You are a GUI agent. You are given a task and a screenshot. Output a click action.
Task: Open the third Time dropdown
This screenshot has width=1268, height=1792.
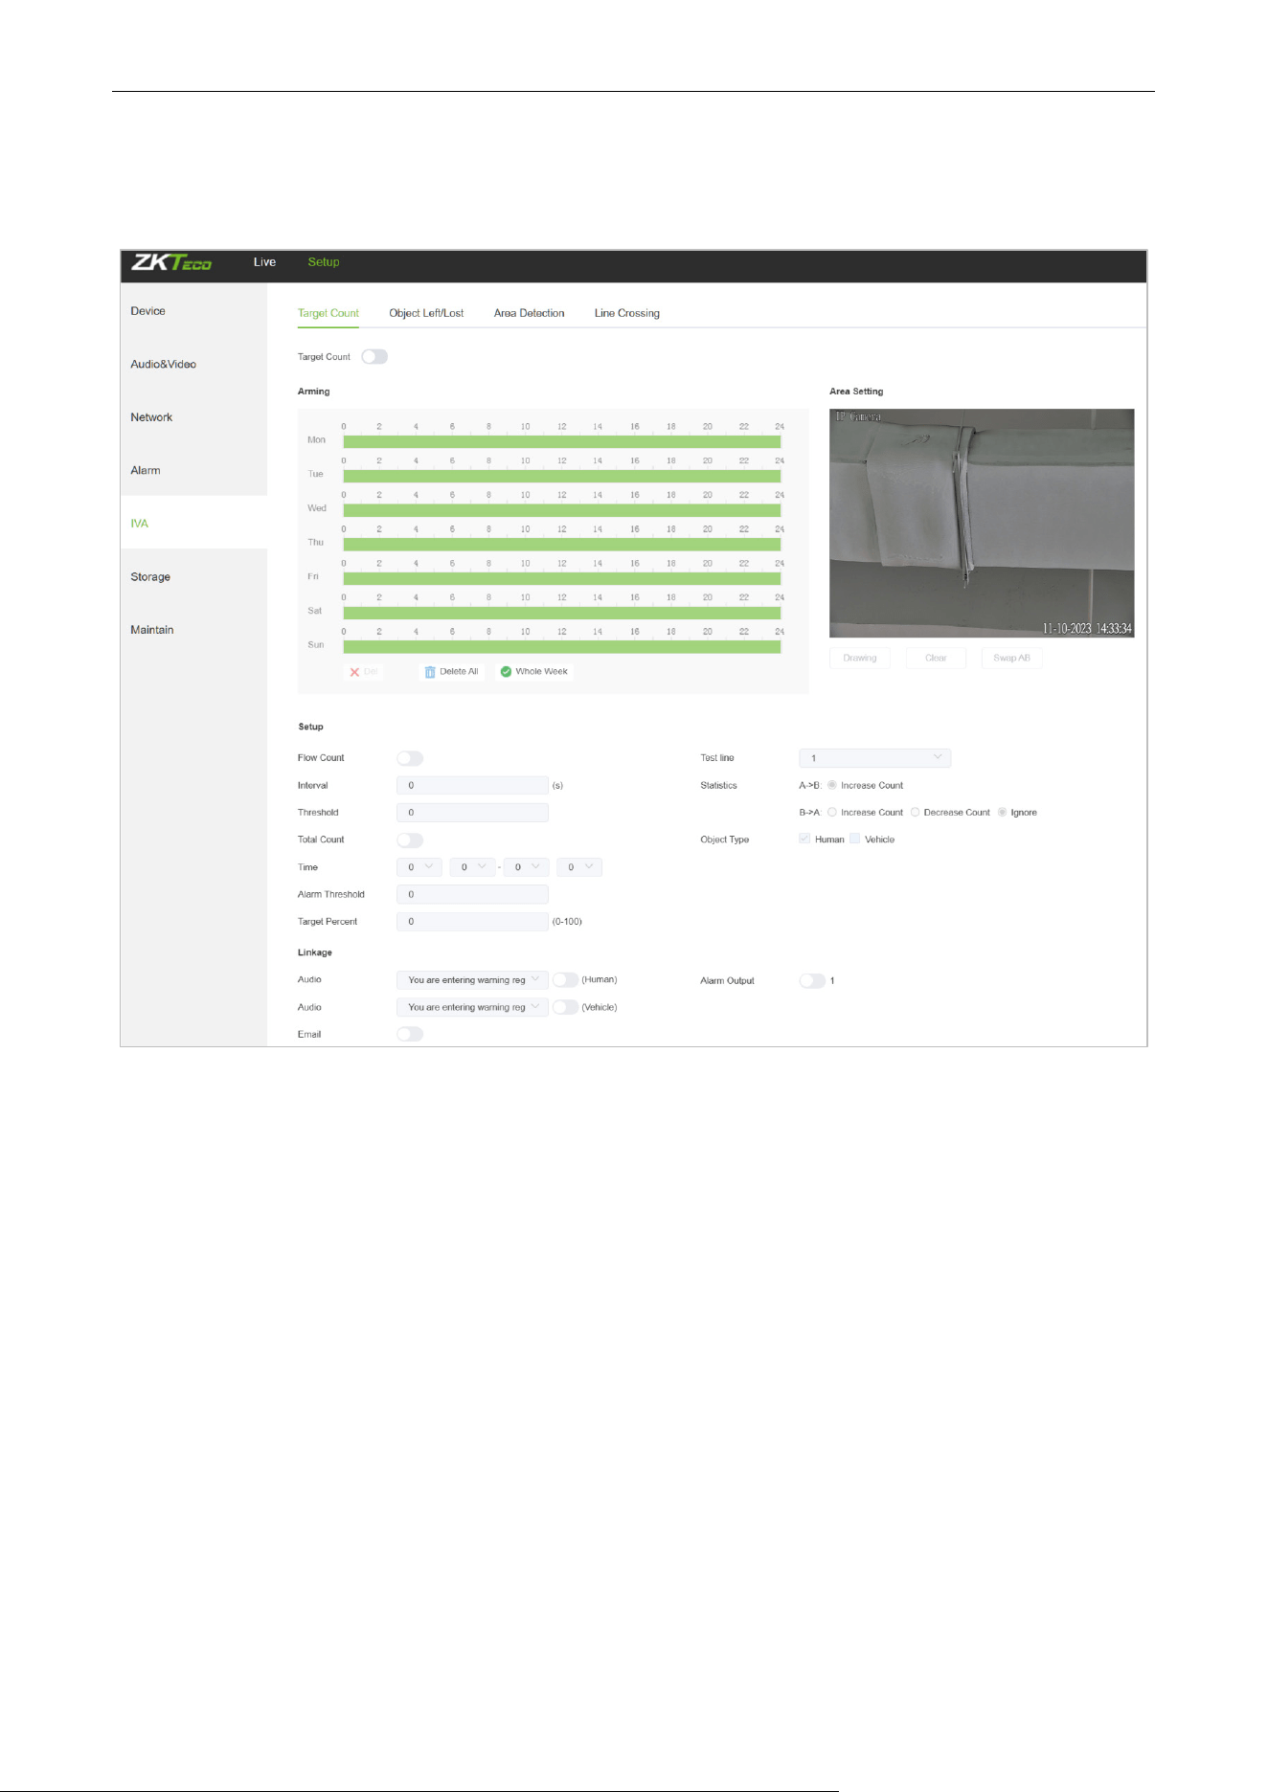point(526,867)
